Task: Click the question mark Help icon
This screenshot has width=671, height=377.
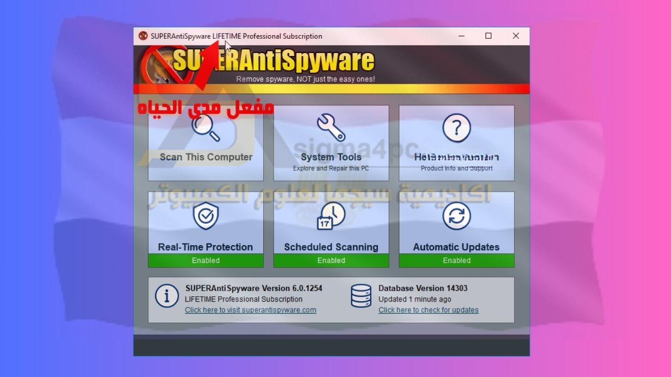Action: (456, 128)
